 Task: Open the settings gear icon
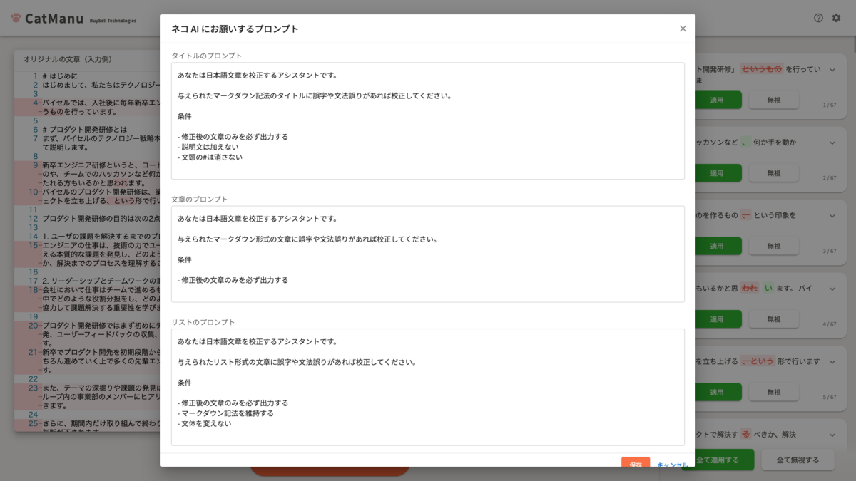(837, 18)
